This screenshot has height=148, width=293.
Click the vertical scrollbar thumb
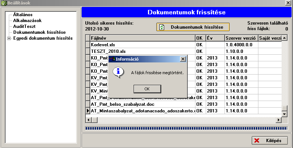pyautogui.click(x=285, y=108)
